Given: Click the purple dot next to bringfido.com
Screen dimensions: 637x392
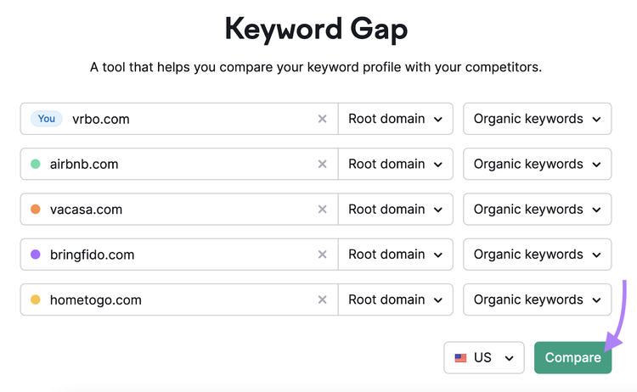Looking at the screenshot, I should 36,255.
